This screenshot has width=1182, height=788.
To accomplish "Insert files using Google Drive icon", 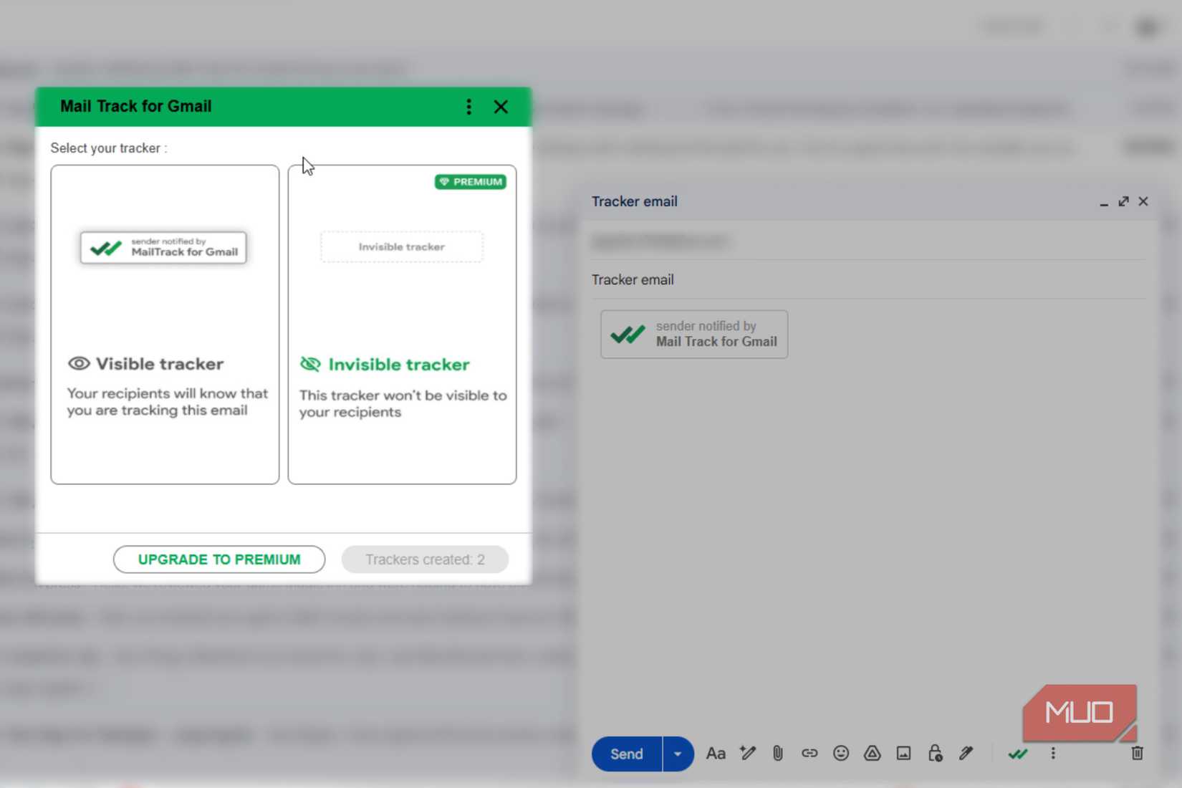I will (872, 753).
